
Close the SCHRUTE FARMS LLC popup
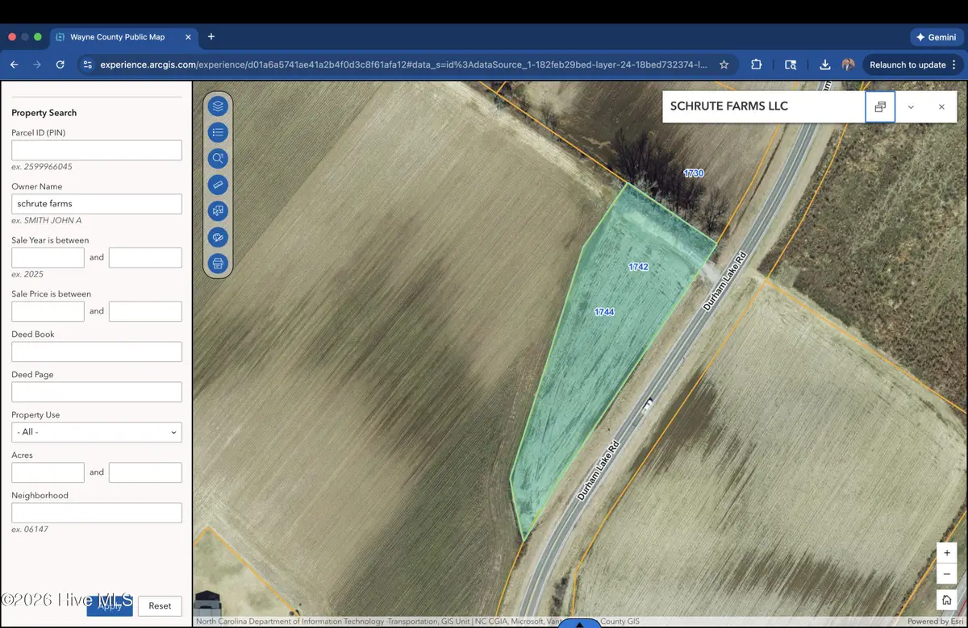pos(941,106)
